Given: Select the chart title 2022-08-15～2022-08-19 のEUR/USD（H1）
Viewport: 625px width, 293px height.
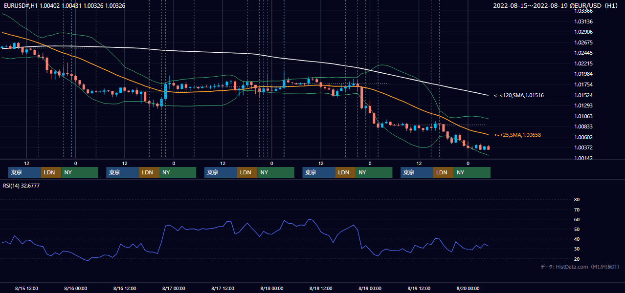Looking at the screenshot, I should pyautogui.click(x=556, y=6).
